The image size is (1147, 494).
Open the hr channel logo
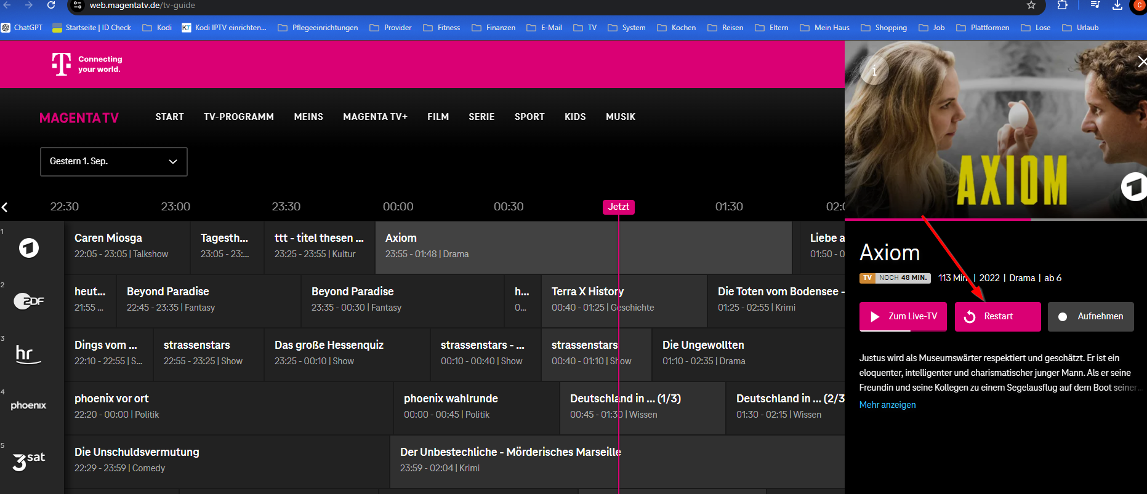(x=28, y=354)
